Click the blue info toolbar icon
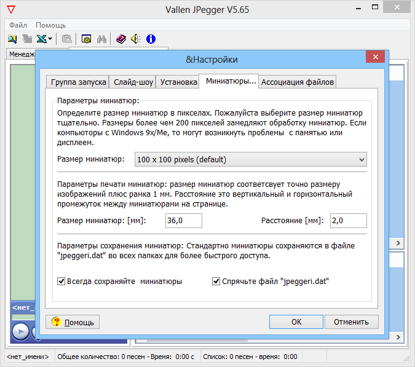The image size is (415, 367). tap(151, 39)
